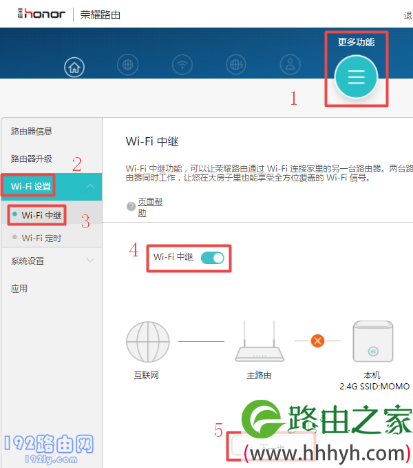Expand the 系统设置 section chevron
Image resolution: width=413 pixels, height=468 pixels.
coord(90,261)
